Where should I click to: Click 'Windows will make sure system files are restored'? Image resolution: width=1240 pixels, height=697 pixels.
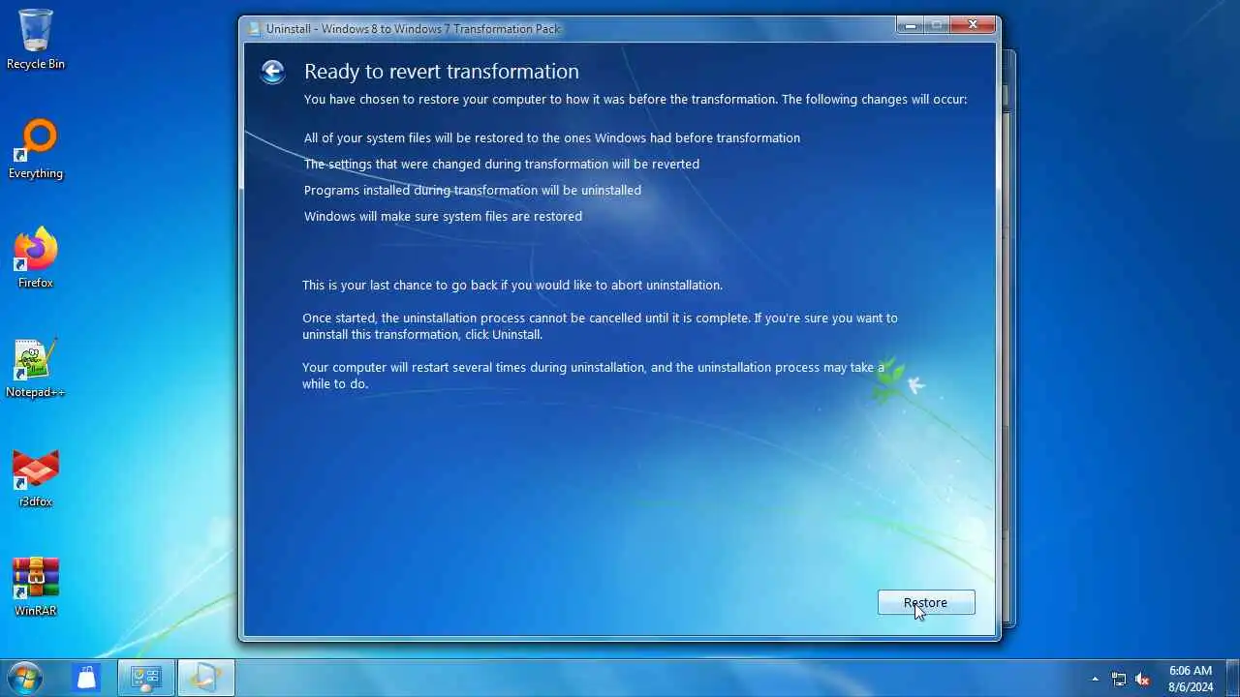click(x=443, y=216)
